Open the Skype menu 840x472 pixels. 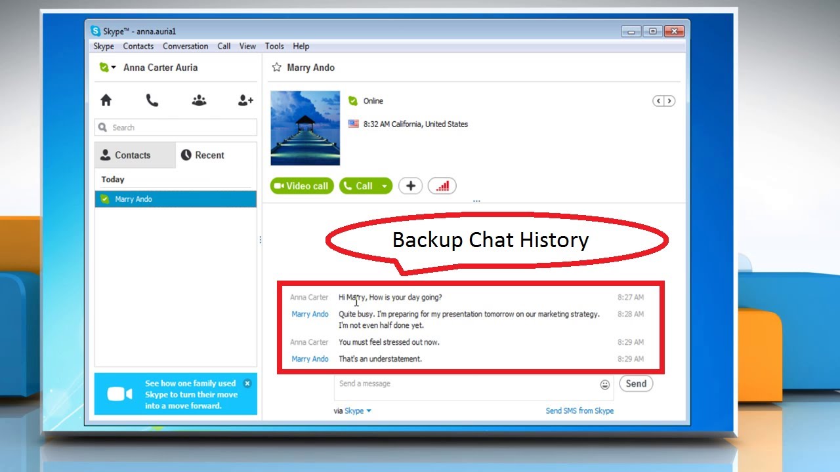click(104, 47)
